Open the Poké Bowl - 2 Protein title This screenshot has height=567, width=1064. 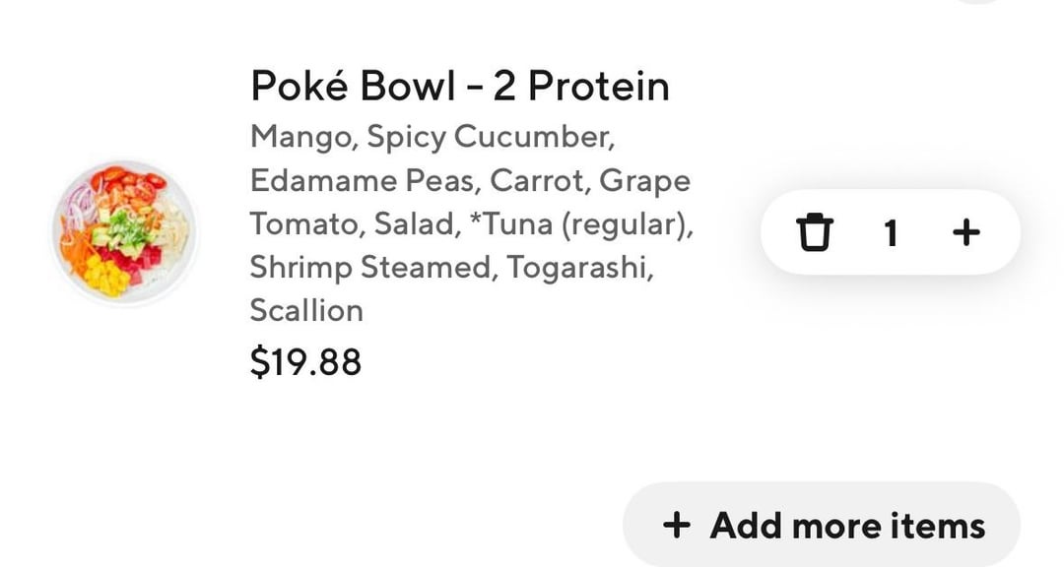point(459,87)
